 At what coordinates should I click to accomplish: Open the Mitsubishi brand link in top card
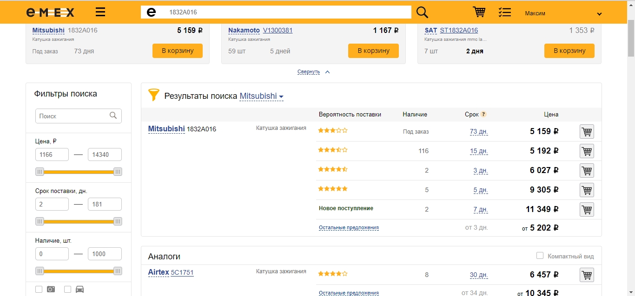(48, 30)
